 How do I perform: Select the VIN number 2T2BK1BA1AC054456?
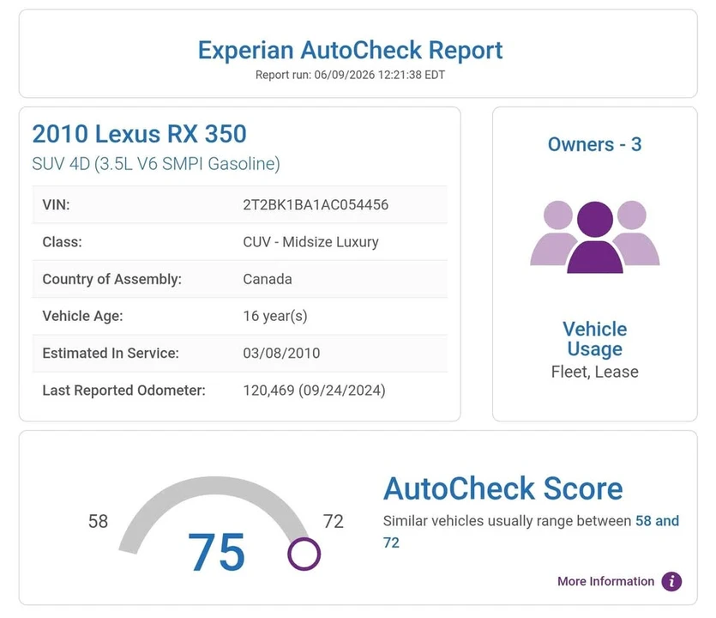pyautogui.click(x=316, y=205)
